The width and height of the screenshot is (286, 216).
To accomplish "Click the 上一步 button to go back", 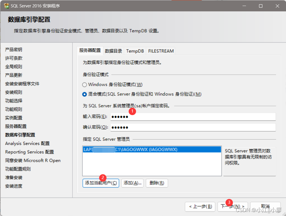I will tap(200, 207).
